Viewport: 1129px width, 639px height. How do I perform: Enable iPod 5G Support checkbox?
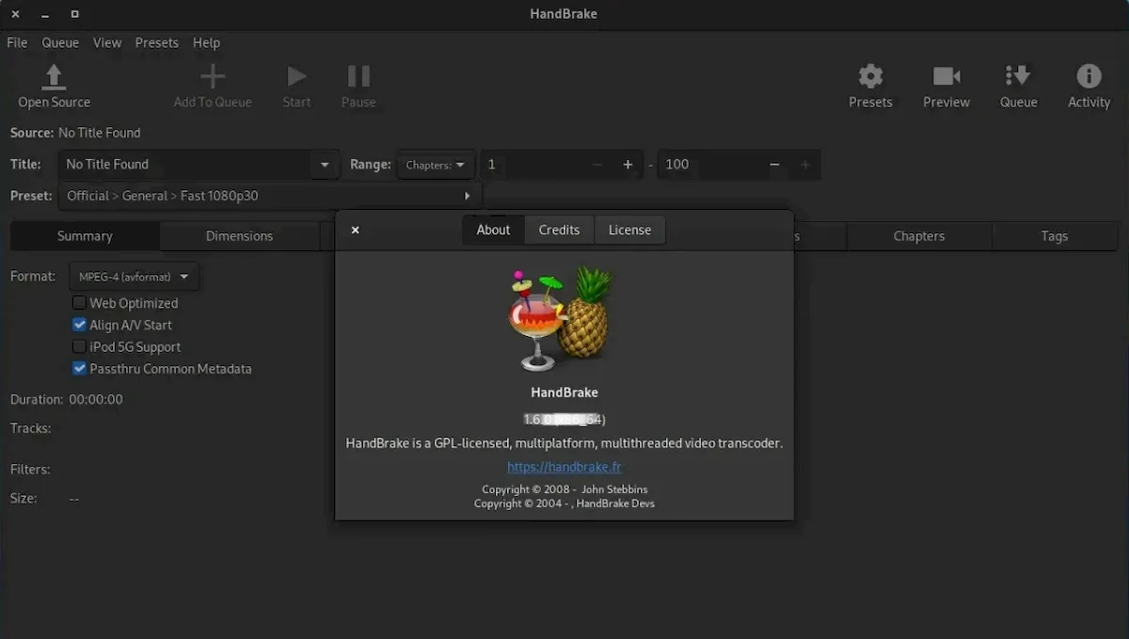[x=79, y=346]
